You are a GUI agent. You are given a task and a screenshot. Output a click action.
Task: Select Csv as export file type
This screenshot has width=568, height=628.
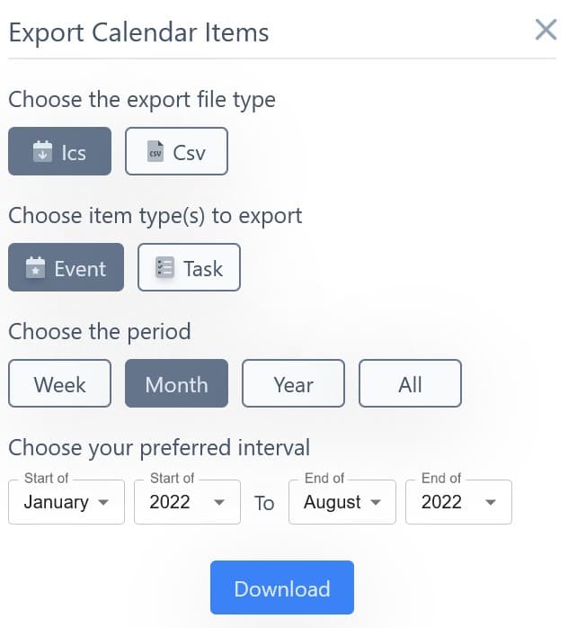tap(176, 151)
